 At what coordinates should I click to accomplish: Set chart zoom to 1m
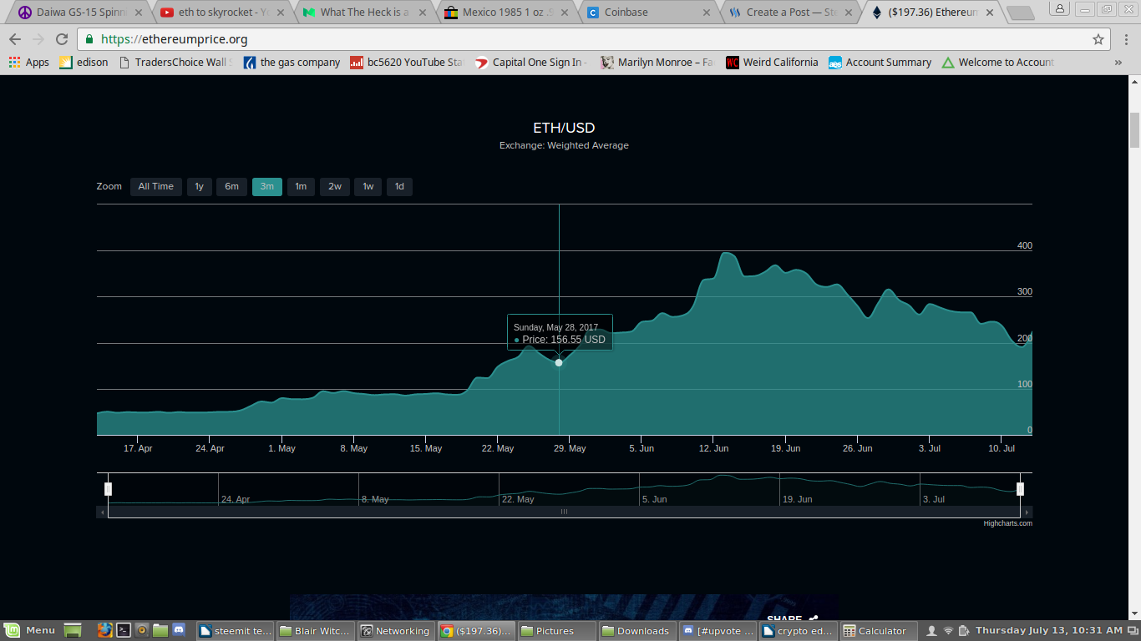click(x=301, y=187)
